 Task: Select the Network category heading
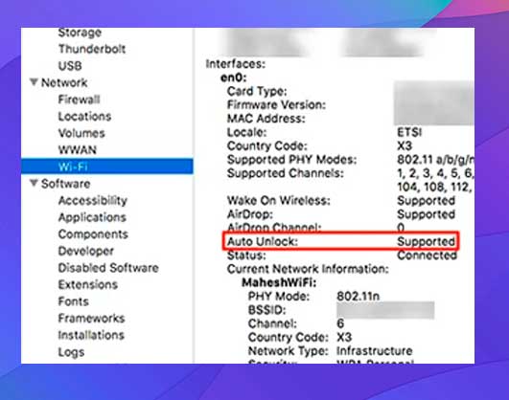click(x=64, y=82)
